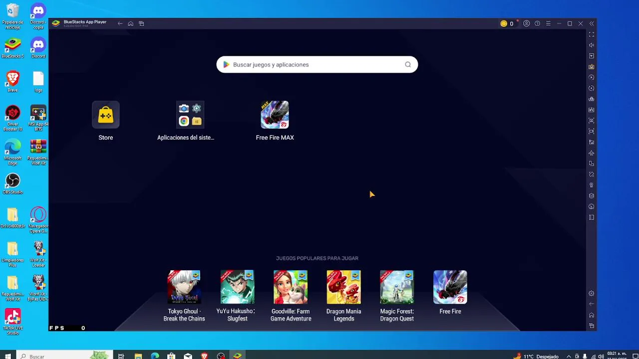Open Goodville: Farm Game Adventure thumbnail
Viewport: 639px width, 359px height.
[x=291, y=287]
